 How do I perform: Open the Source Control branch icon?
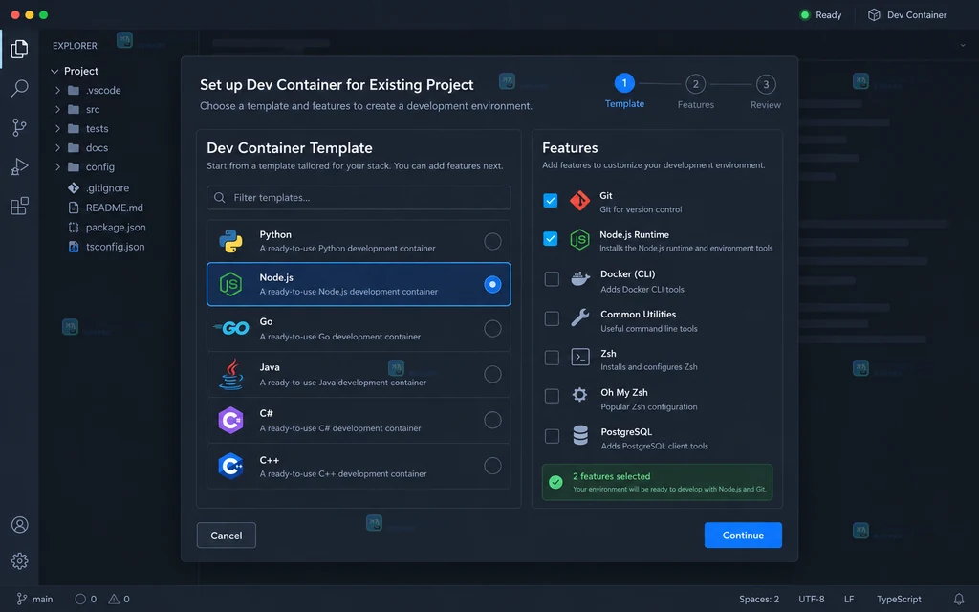click(x=19, y=127)
